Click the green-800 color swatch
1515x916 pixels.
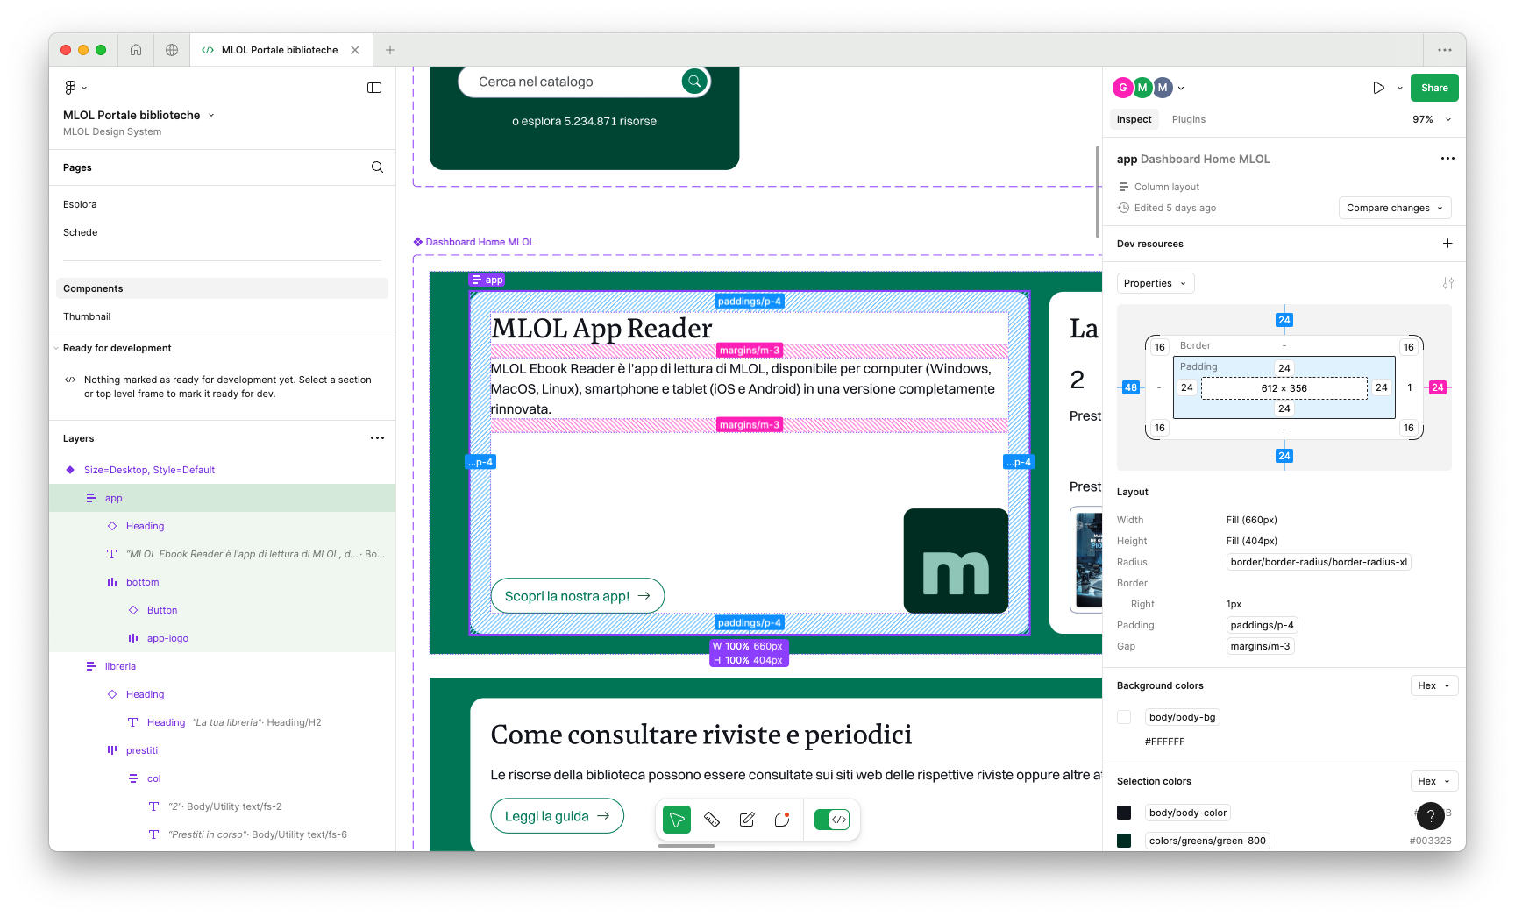click(x=1124, y=841)
